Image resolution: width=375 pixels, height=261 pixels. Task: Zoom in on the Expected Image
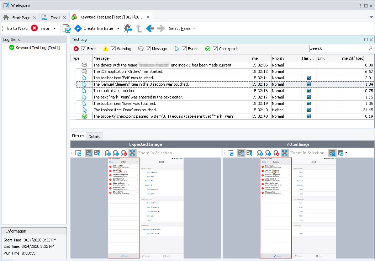pyautogui.click(x=107, y=153)
